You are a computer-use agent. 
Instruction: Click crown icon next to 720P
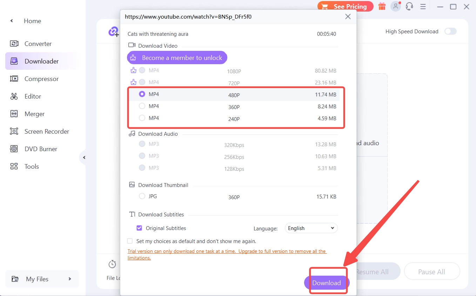click(133, 82)
